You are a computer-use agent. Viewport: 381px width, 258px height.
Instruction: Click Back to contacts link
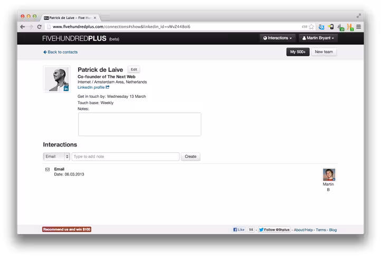click(61, 52)
